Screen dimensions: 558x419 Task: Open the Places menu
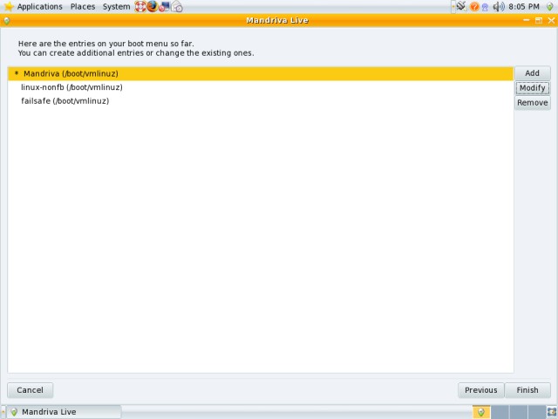[83, 6]
